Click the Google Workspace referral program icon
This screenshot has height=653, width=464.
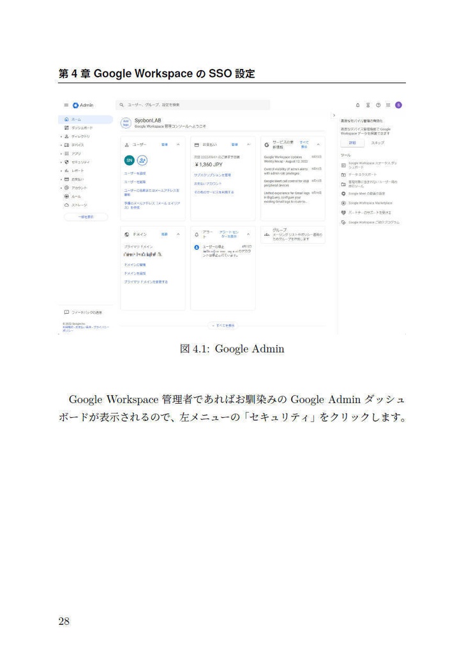(x=343, y=223)
